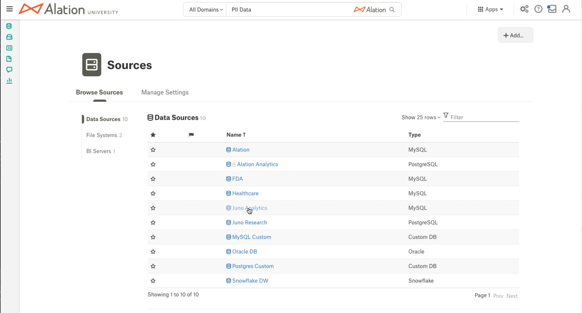Star the Juno Analytics data source
This screenshot has height=313, width=582.
click(x=153, y=208)
